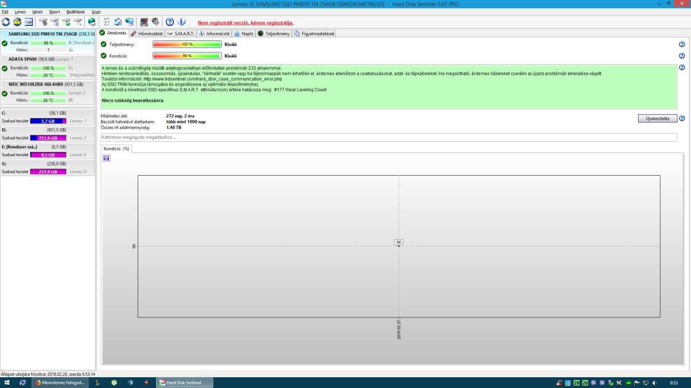
Task: Select the SAMSUNG SSD PM810 disk entry
Action: point(48,41)
